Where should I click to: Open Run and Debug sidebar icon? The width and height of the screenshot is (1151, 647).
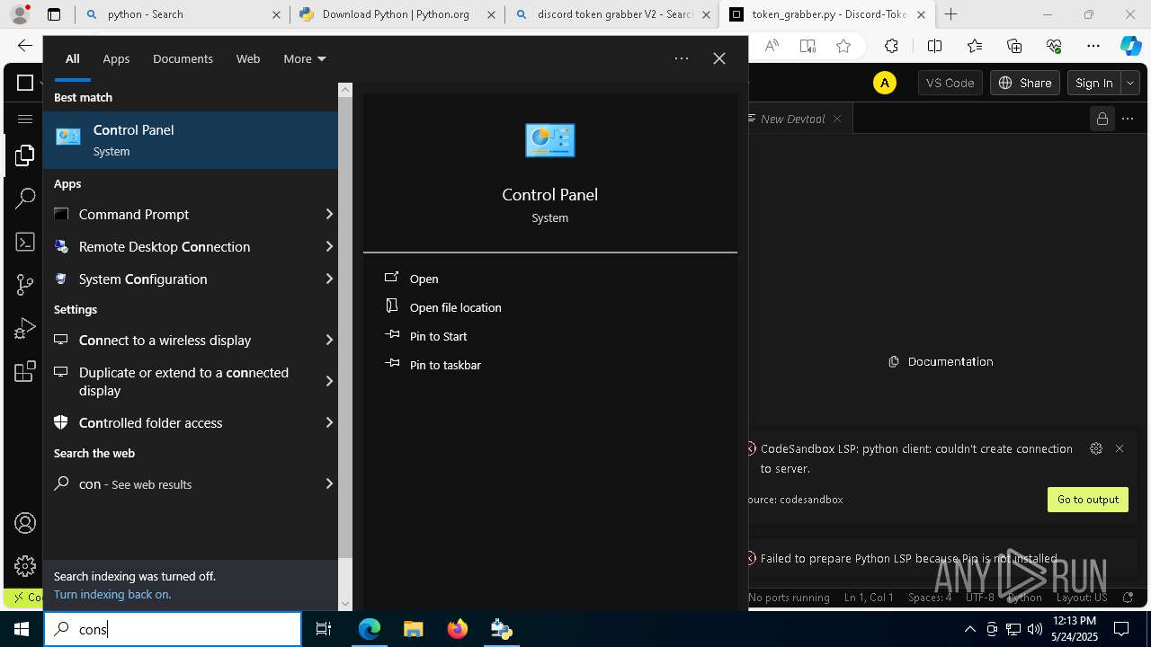[x=24, y=329]
